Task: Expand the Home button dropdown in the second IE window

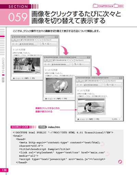Action: click(x=78, y=64)
